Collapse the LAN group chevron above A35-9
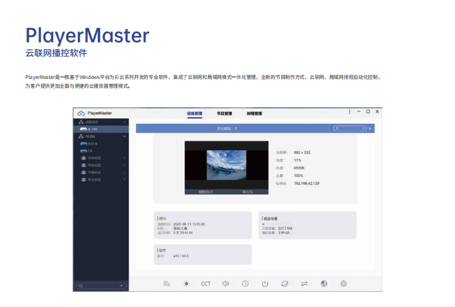 click(x=124, y=136)
